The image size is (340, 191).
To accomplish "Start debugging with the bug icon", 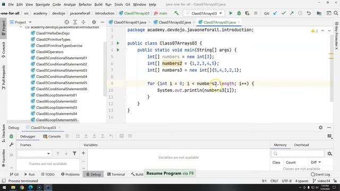I will click(x=239, y=13).
